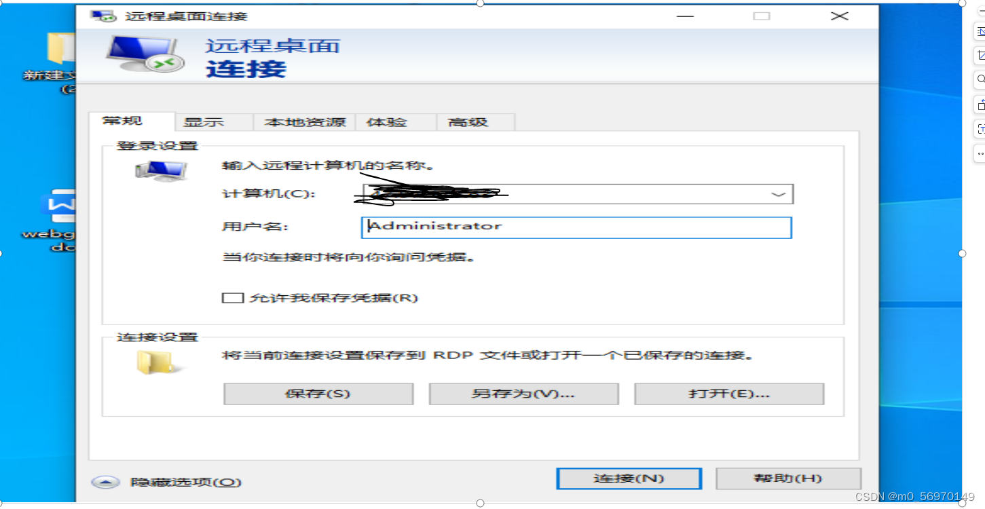Click the Remote Desktop icon in the title bar

click(x=103, y=16)
